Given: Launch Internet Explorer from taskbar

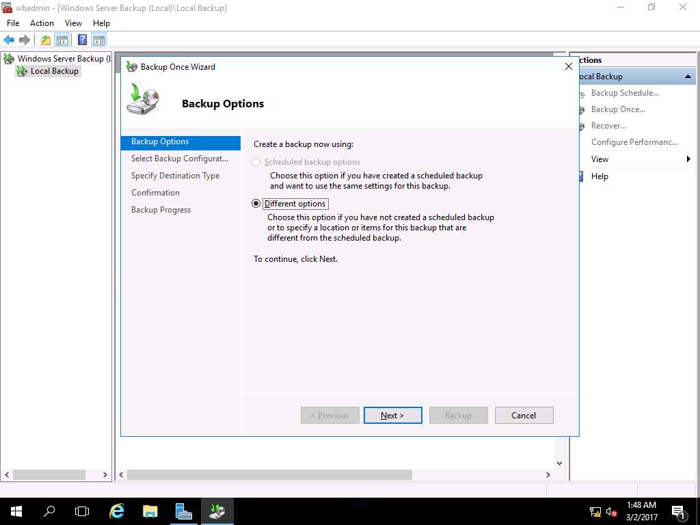Looking at the screenshot, I should pyautogui.click(x=116, y=511).
